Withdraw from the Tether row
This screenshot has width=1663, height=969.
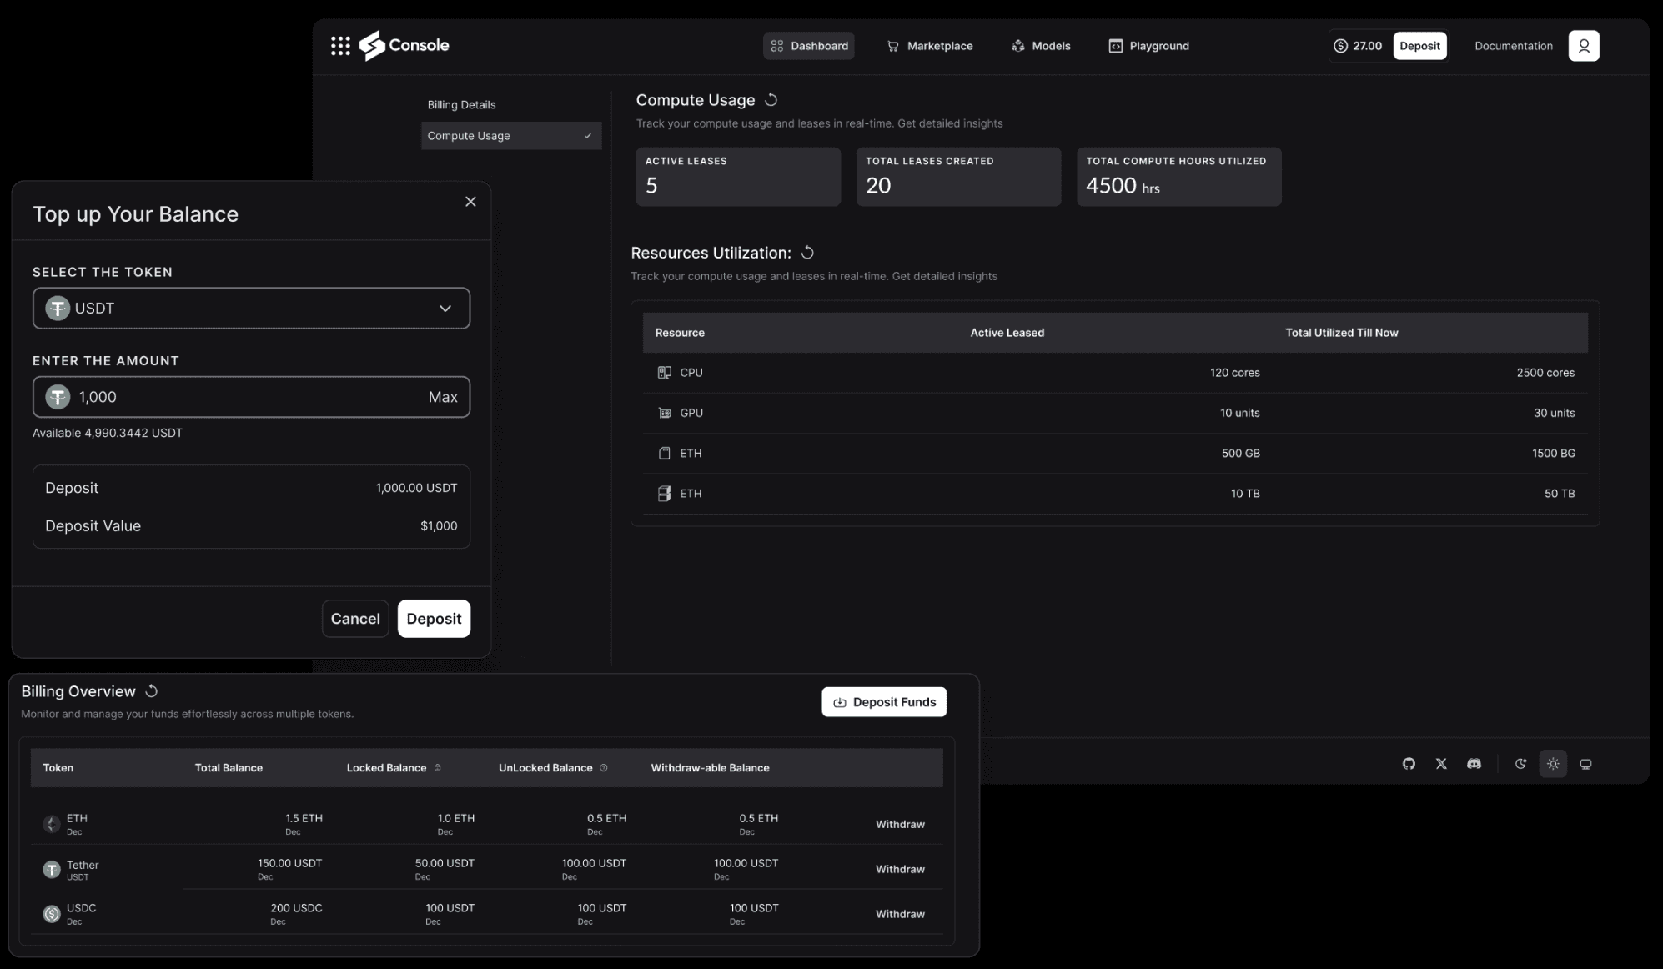[899, 869]
